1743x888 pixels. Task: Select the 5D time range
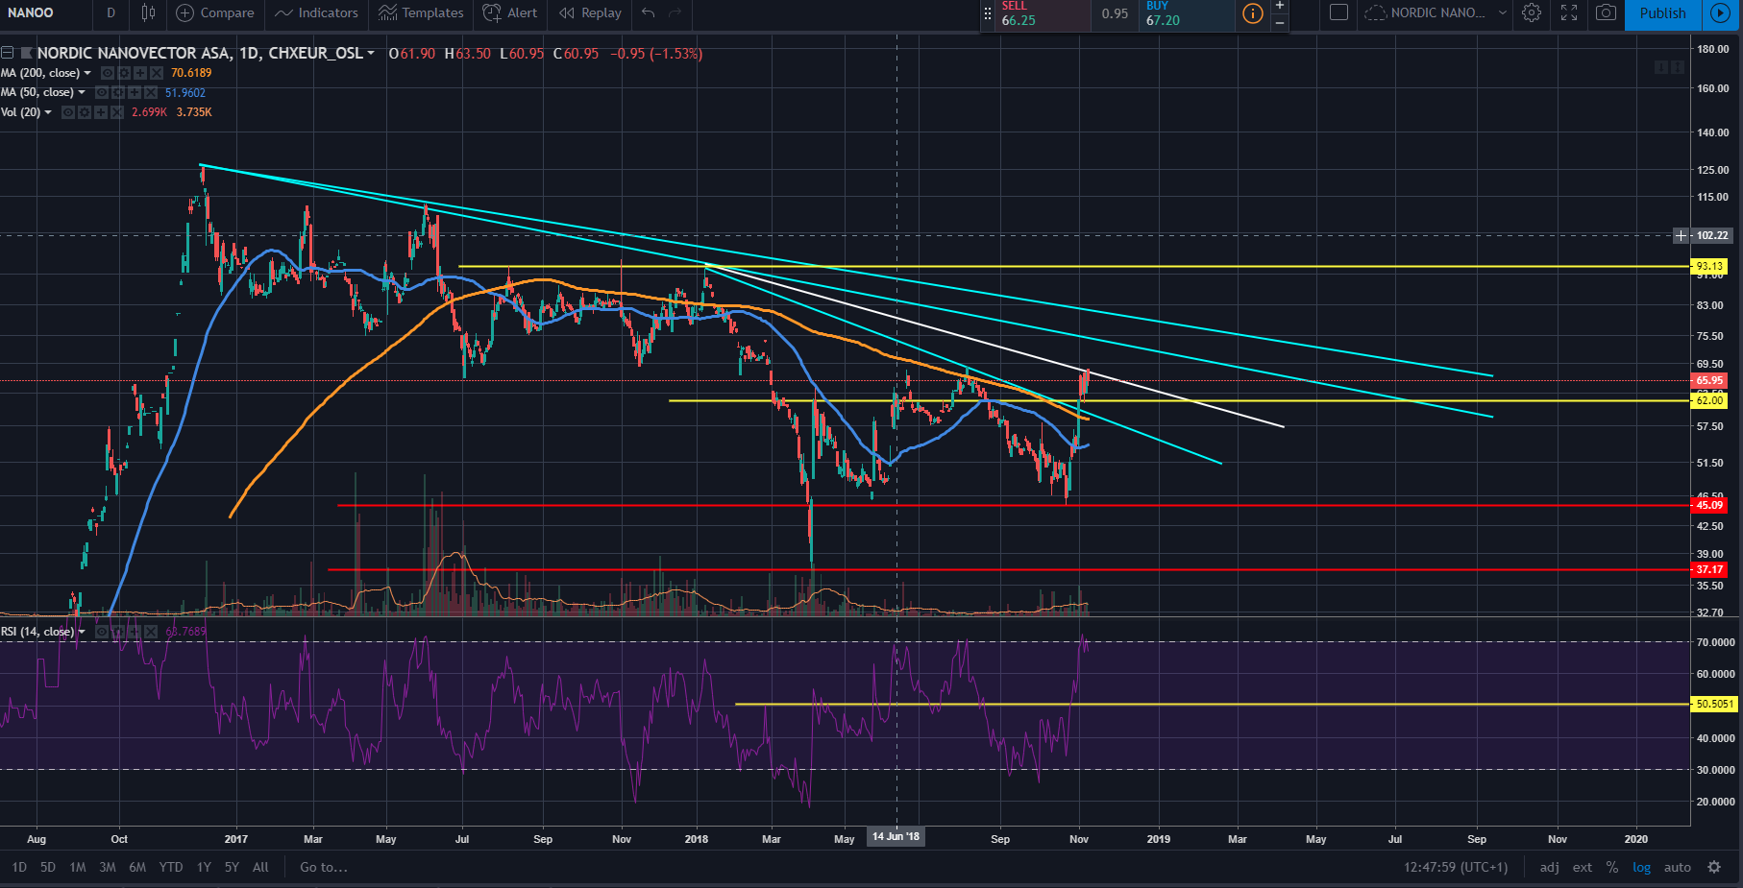coord(48,867)
